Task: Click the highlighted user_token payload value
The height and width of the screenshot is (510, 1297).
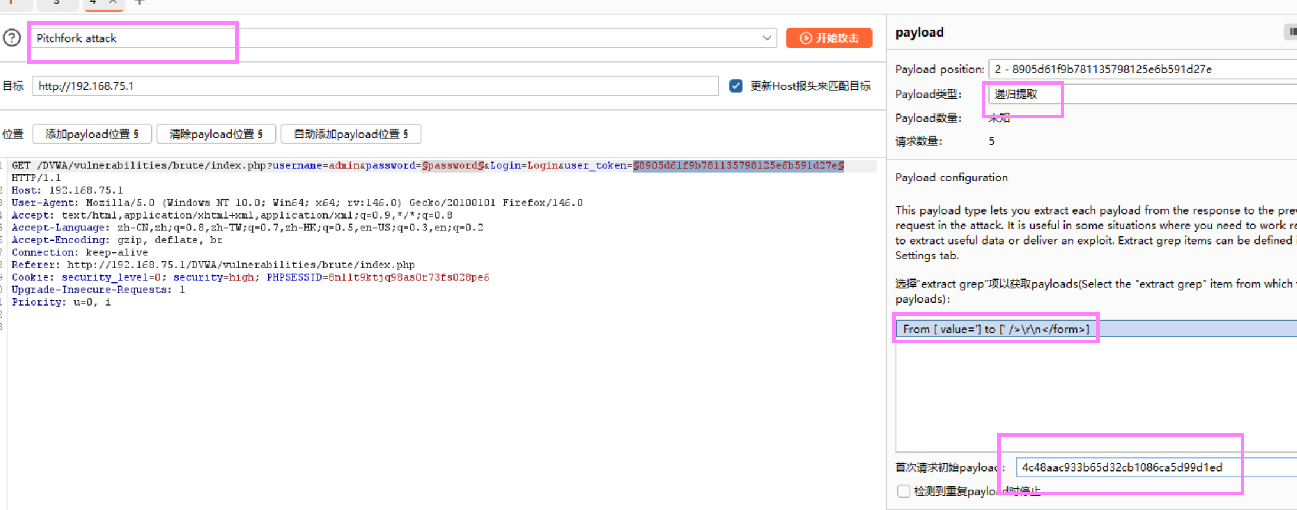Action: point(738,165)
